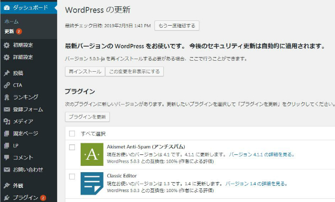
Task: Click the mail icon for お問い合わせ
Action: coord(7,170)
